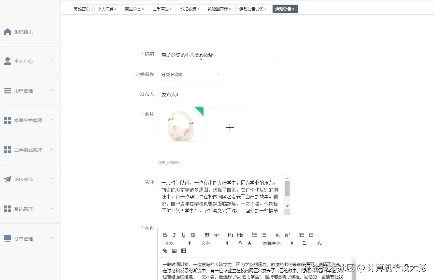The image size is (434, 280).
Task: Insert an image using the editor toolbar
Action: pyautogui.click(x=174, y=251)
